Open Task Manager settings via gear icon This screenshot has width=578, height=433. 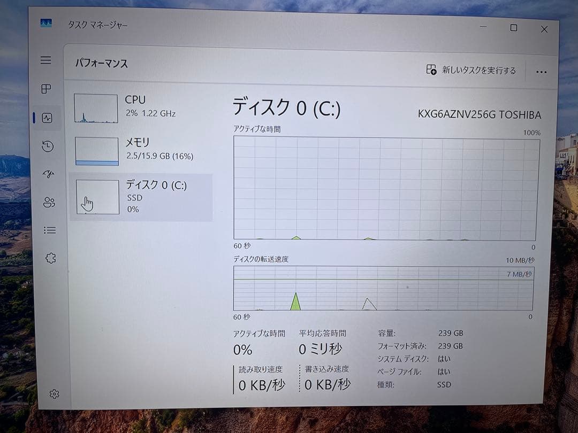coord(54,393)
